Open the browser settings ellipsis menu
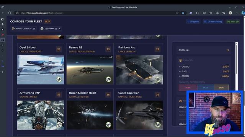Image resolution: width=245 pixels, height=137 pixels. [x=237, y=13]
